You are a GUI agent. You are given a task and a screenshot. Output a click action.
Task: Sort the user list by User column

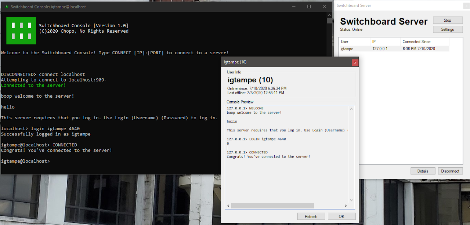[x=354, y=41]
